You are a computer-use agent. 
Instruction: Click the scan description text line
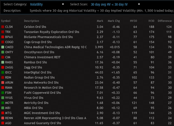point(102,11)
